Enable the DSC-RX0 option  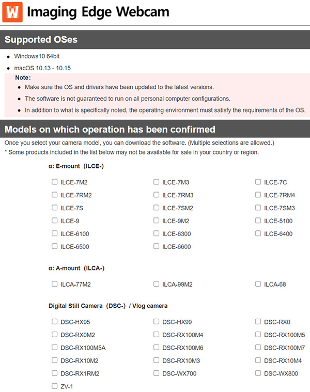point(258,321)
